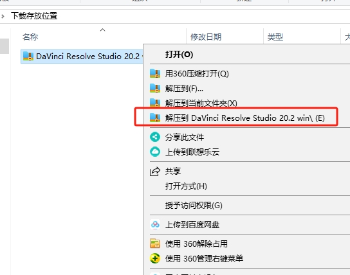This screenshot has height=275, width=350.
Task: Choose 用360压缩打开(Q) menu entry
Action: (x=197, y=73)
